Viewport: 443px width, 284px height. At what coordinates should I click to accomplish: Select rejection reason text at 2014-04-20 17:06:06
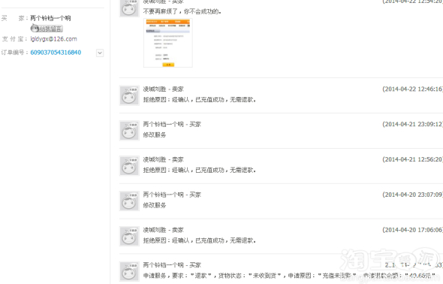200,240
